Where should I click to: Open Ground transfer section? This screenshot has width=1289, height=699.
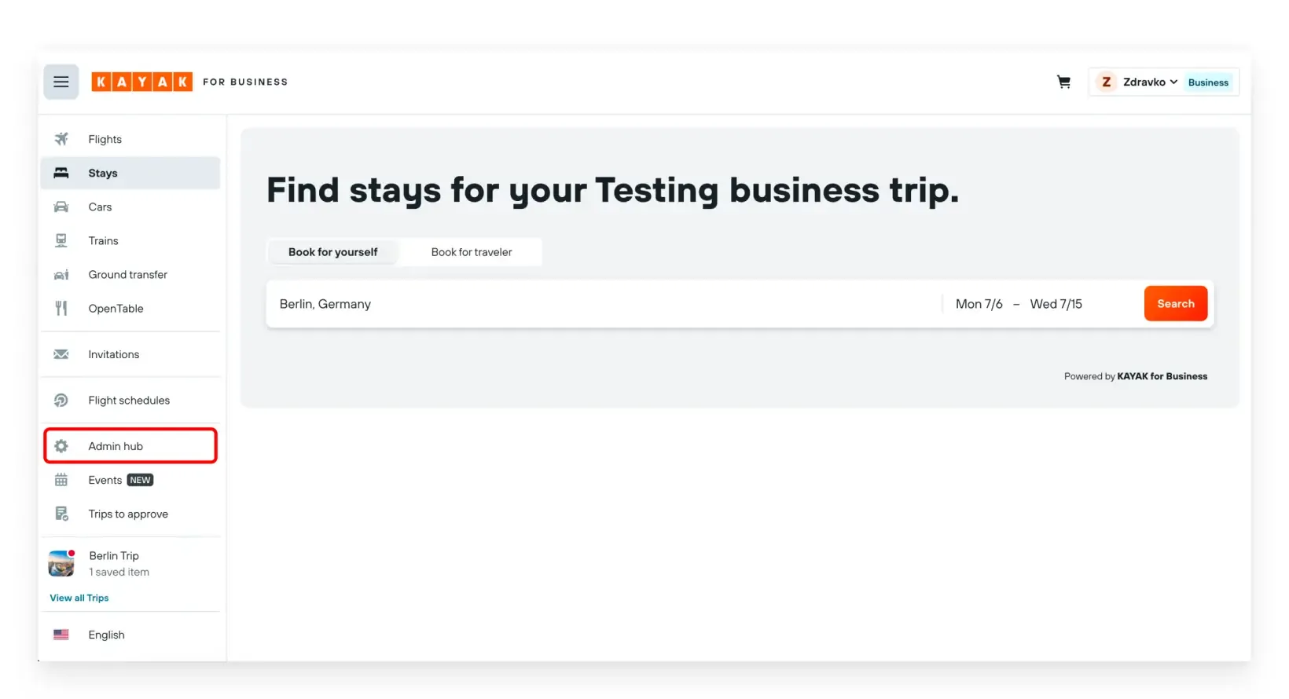coord(130,274)
